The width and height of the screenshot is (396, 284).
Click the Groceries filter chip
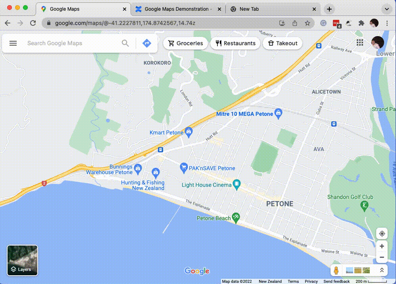185,43
